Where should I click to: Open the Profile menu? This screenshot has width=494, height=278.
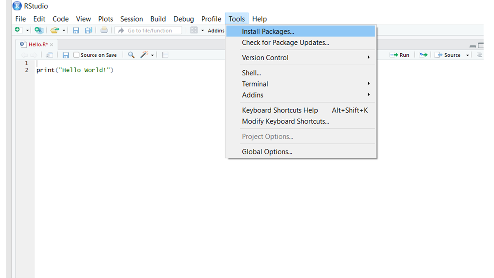(x=211, y=19)
